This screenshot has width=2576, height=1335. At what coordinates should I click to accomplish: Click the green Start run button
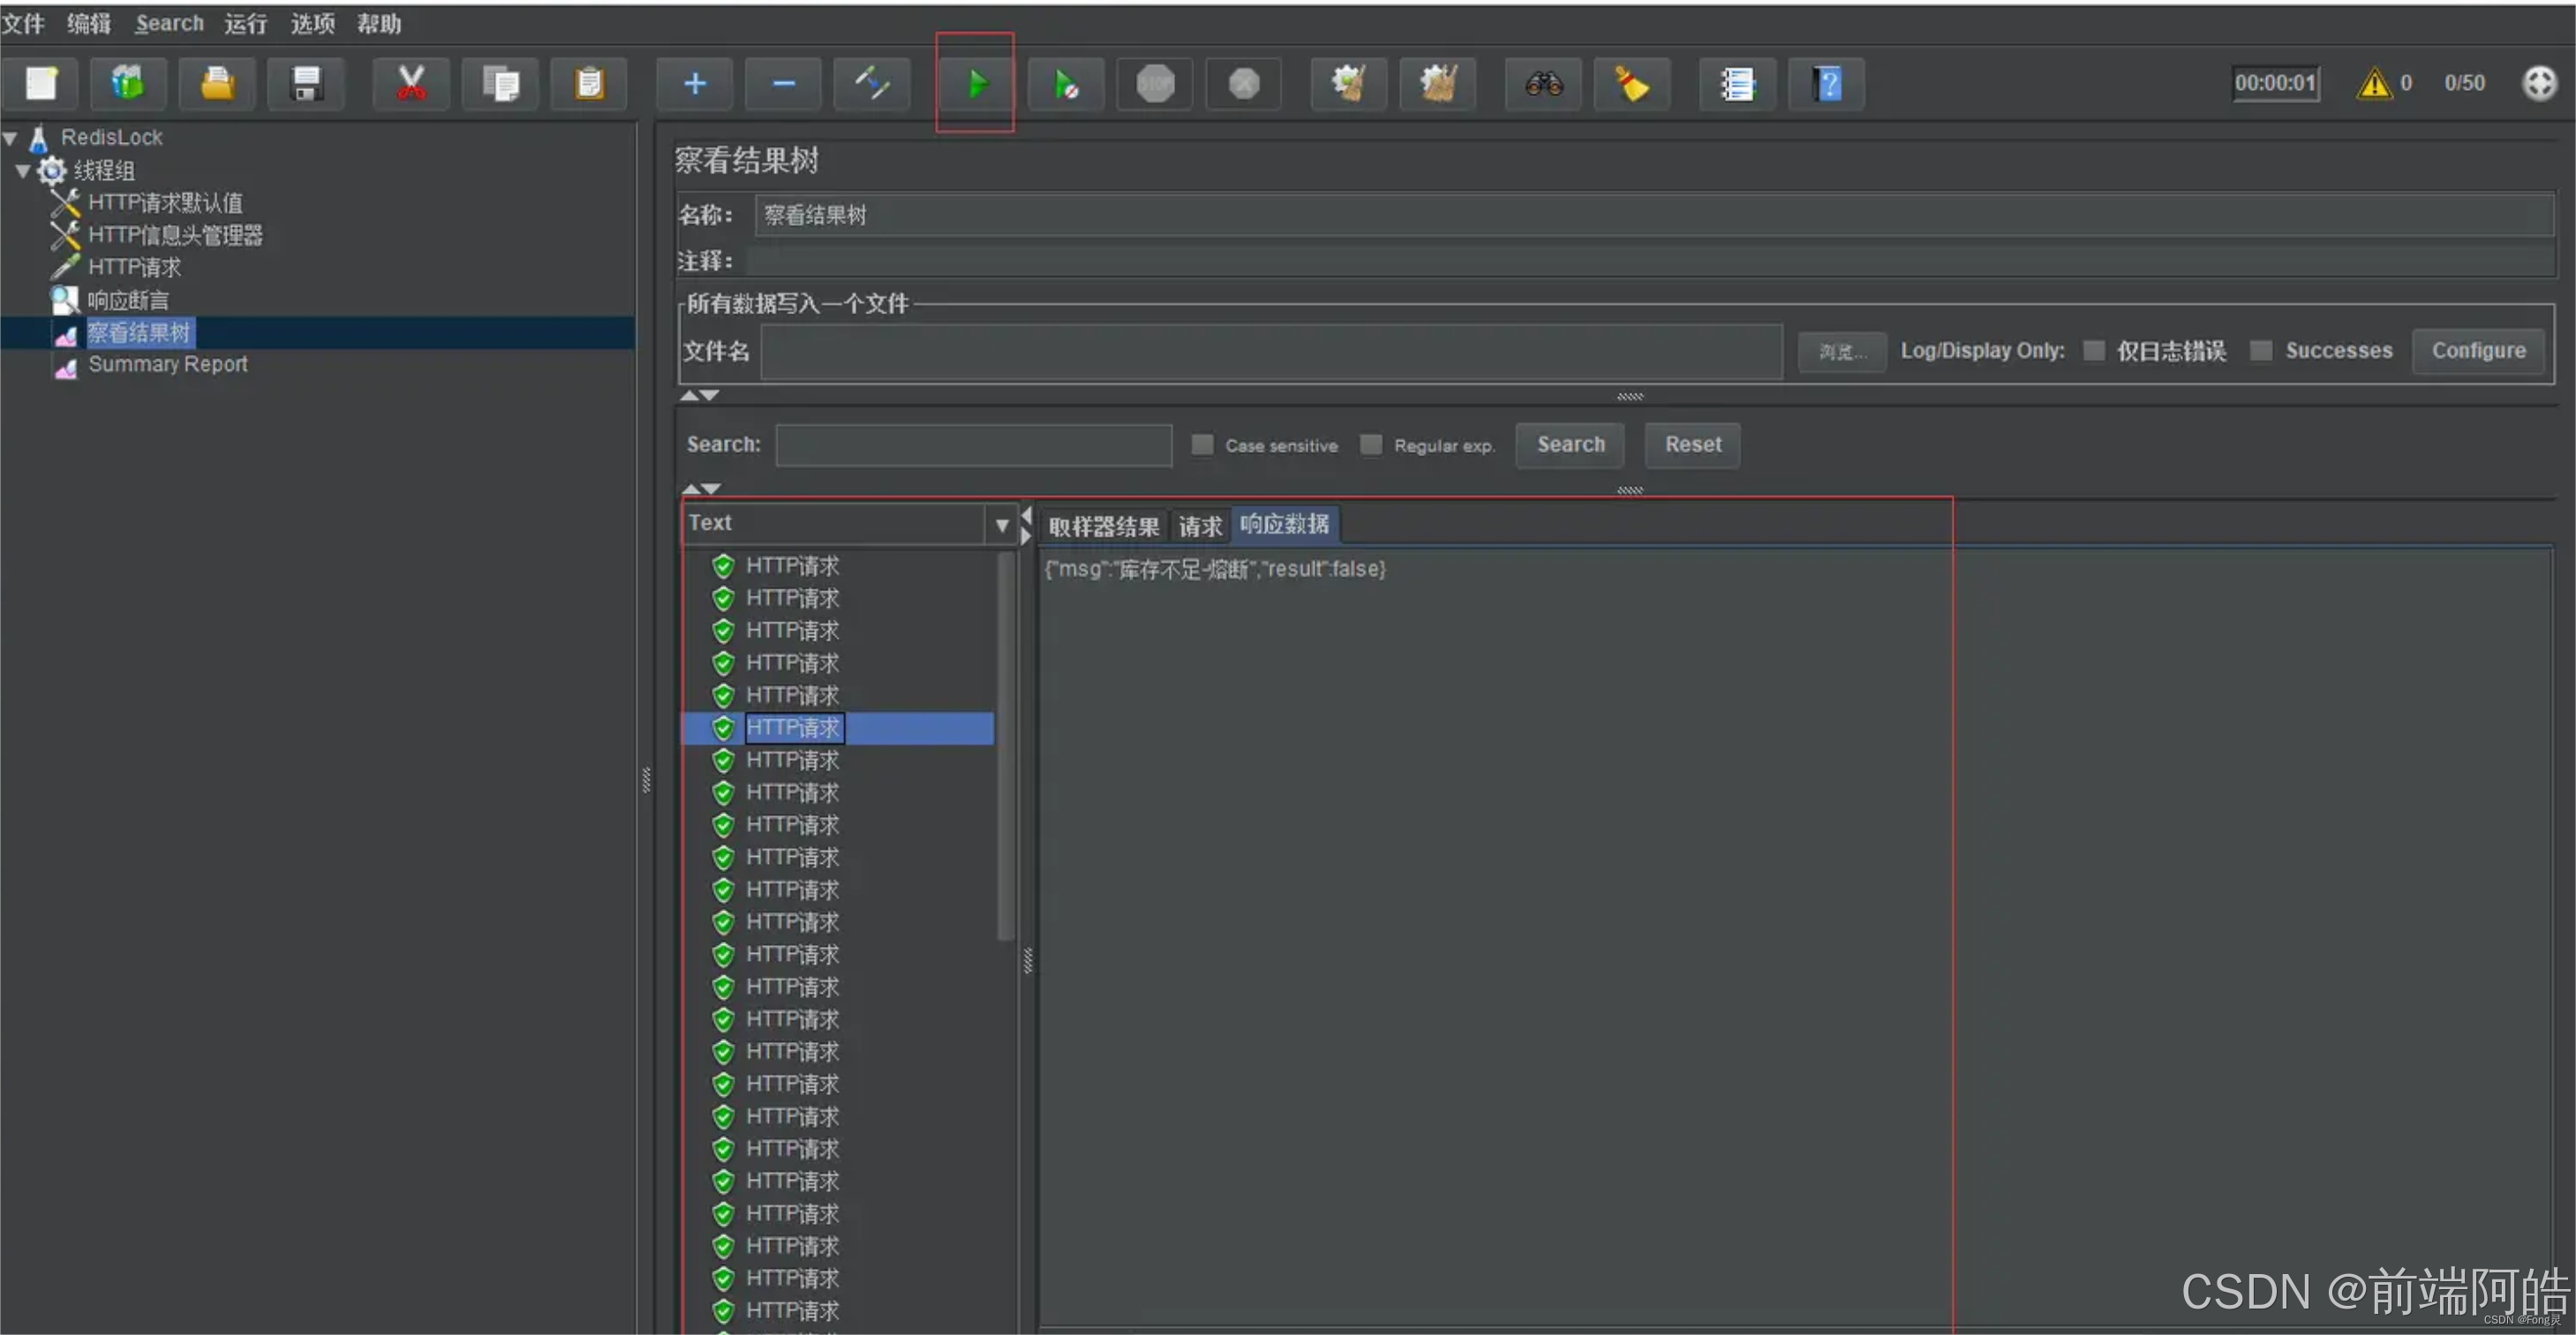(x=976, y=84)
